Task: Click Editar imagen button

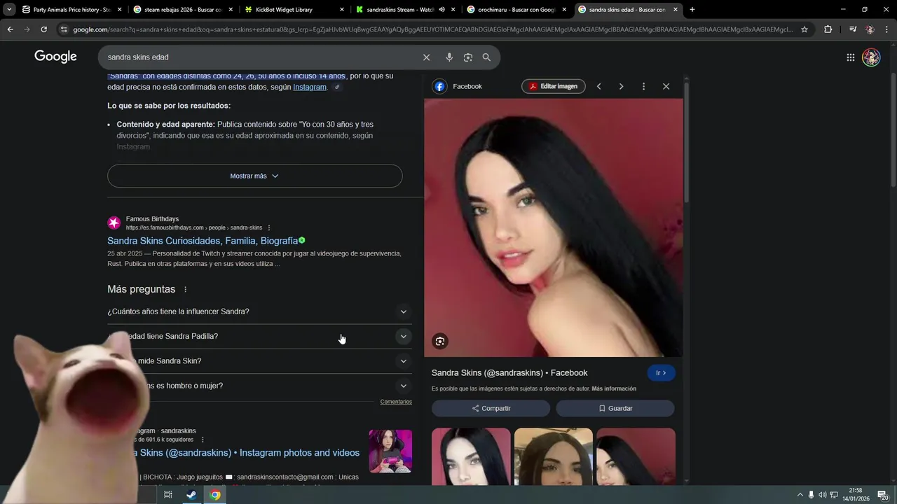Action: [554, 86]
